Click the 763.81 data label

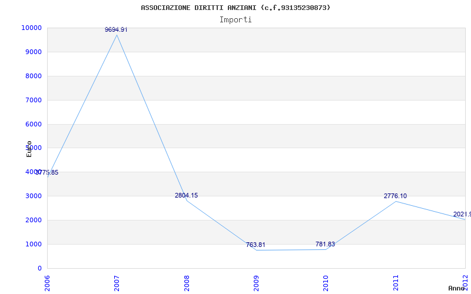[x=256, y=245]
